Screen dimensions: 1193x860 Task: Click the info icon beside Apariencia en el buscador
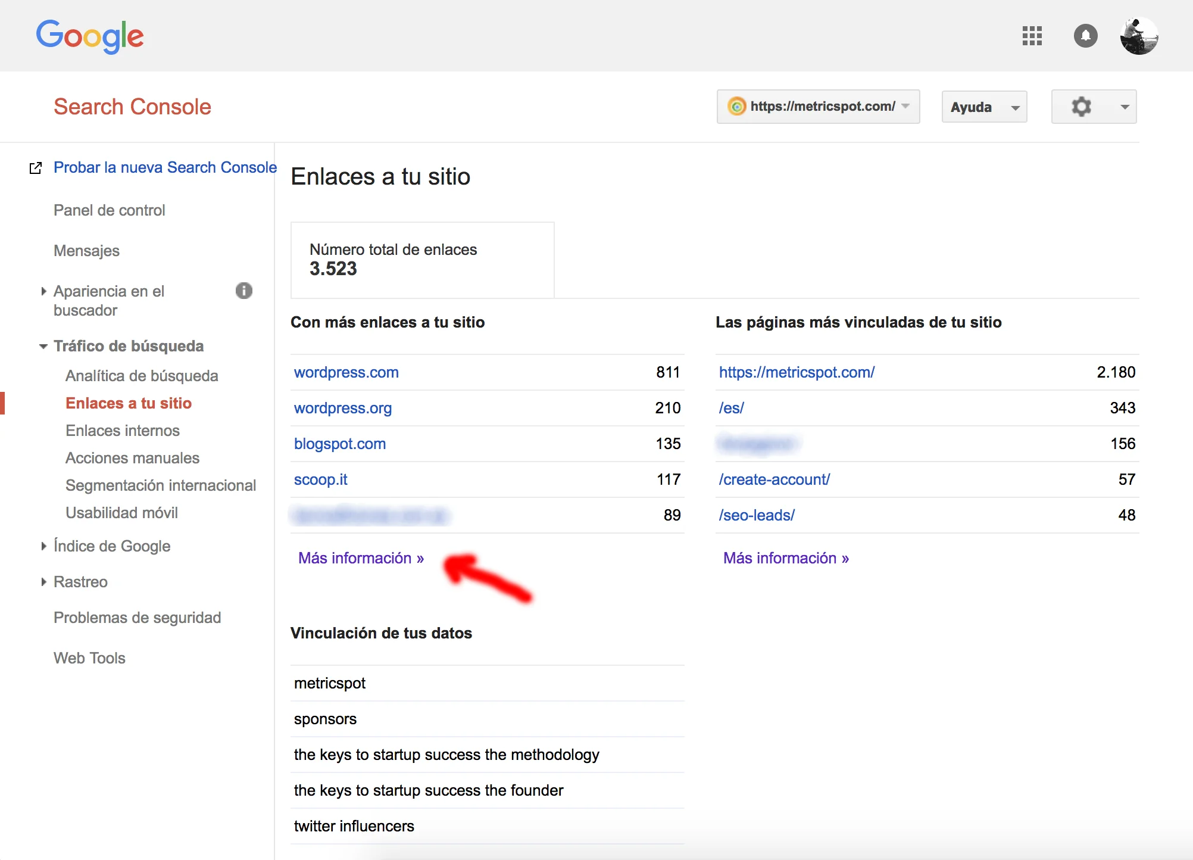(244, 291)
